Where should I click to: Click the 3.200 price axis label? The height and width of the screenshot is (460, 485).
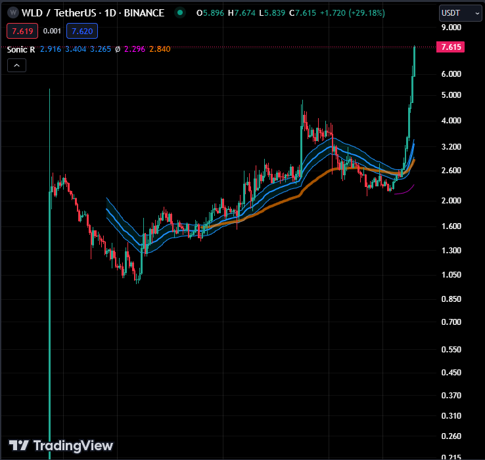[451, 147]
